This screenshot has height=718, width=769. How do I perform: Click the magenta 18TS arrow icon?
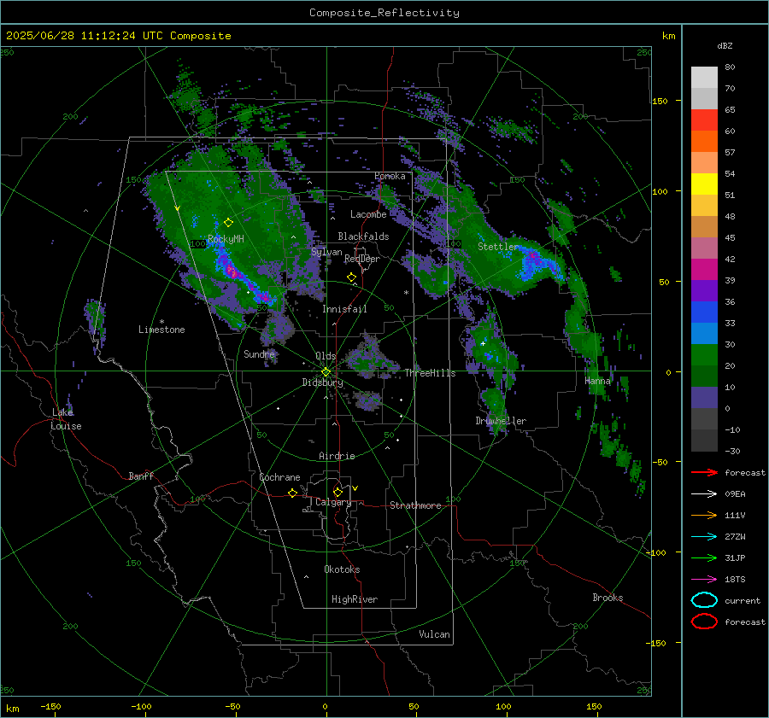(x=704, y=580)
